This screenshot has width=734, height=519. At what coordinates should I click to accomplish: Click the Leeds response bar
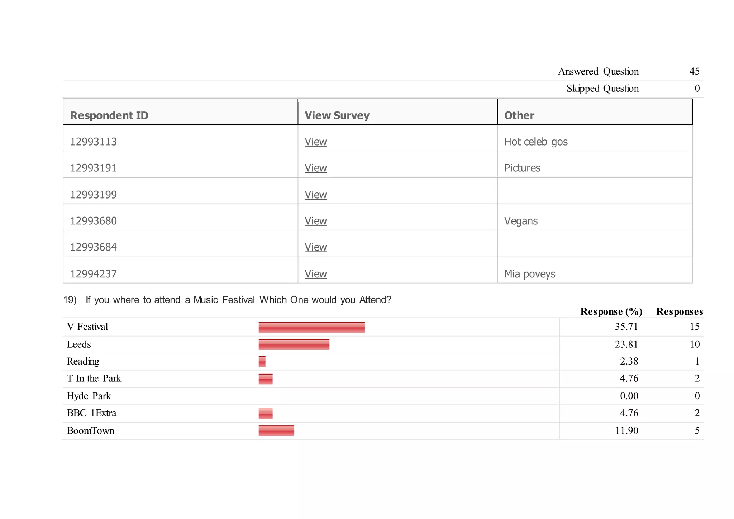click(294, 344)
